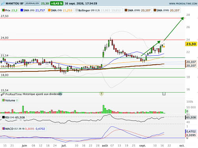
Task: Toggle the SMA (20) 21,757 legend
Action: [33, 10]
